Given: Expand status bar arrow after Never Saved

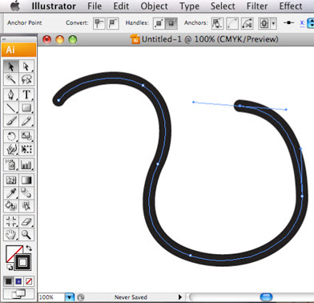Looking at the screenshot, I should 180,297.
